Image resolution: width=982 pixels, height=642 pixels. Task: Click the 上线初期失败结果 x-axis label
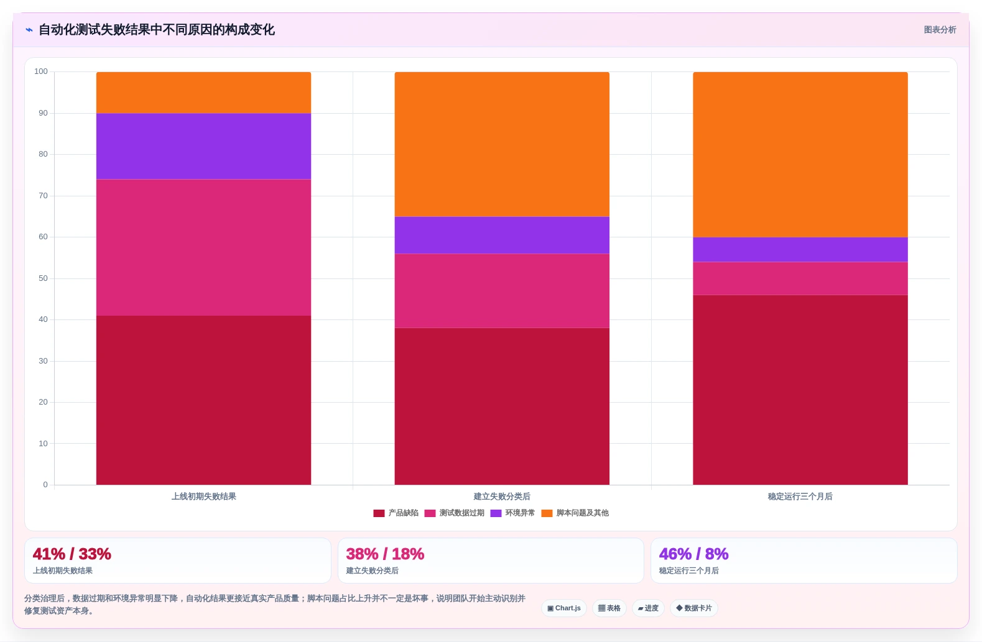click(203, 497)
